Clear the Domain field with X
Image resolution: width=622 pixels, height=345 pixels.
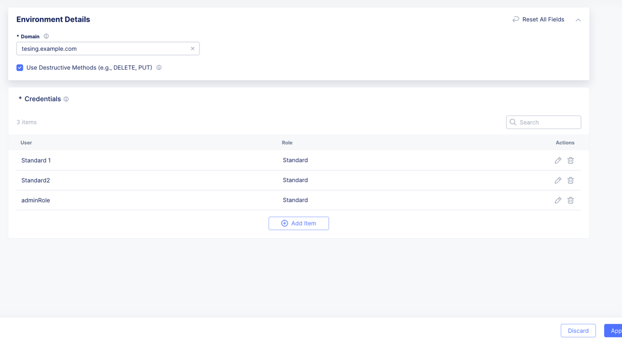pos(192,49)
